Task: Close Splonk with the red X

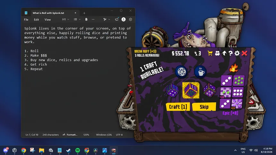Action: [x=244, y=53]
